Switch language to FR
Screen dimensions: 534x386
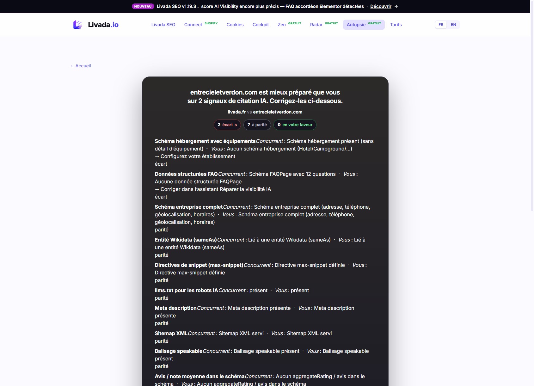pos(441,25)
